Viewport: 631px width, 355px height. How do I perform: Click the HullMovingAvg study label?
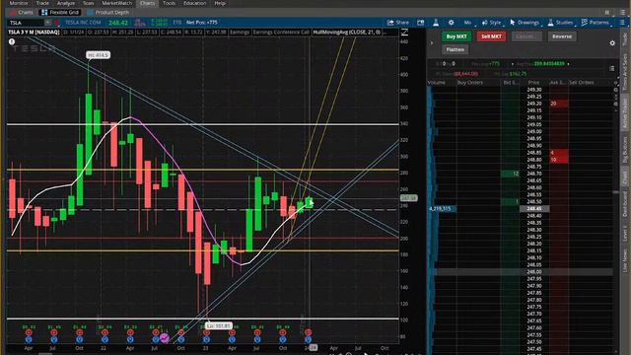(347, 33)
